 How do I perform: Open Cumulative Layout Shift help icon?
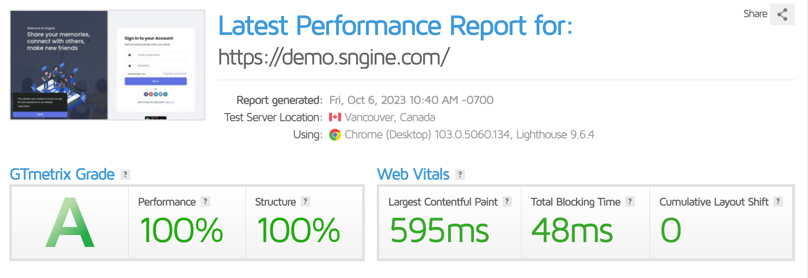[778, 201]
